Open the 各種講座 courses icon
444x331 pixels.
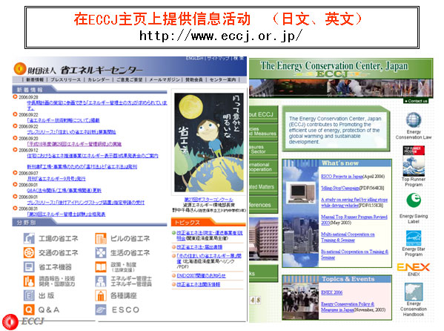coord(101,295)
